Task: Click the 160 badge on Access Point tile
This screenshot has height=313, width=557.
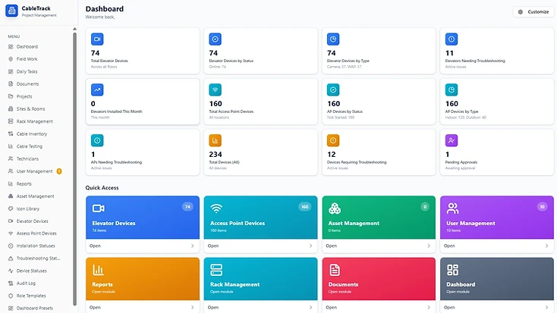Action: coord(305,207)
